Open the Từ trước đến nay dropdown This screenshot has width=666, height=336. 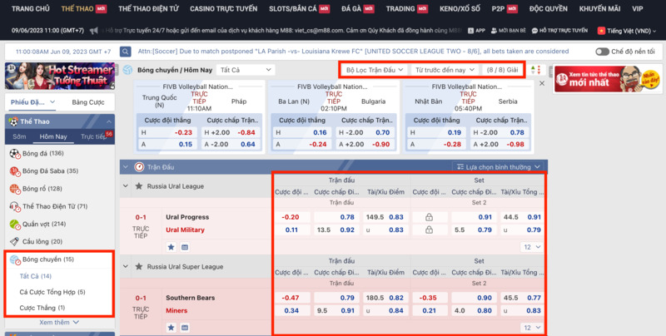(445, 70)
